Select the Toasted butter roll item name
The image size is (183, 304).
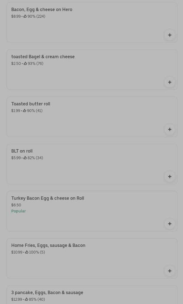(31, 104)
